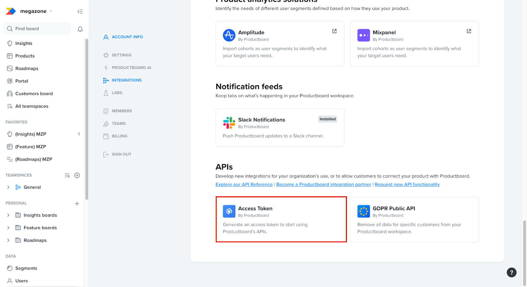Add a new personal item
Screen dimensions: 527x287
[77, 204]
